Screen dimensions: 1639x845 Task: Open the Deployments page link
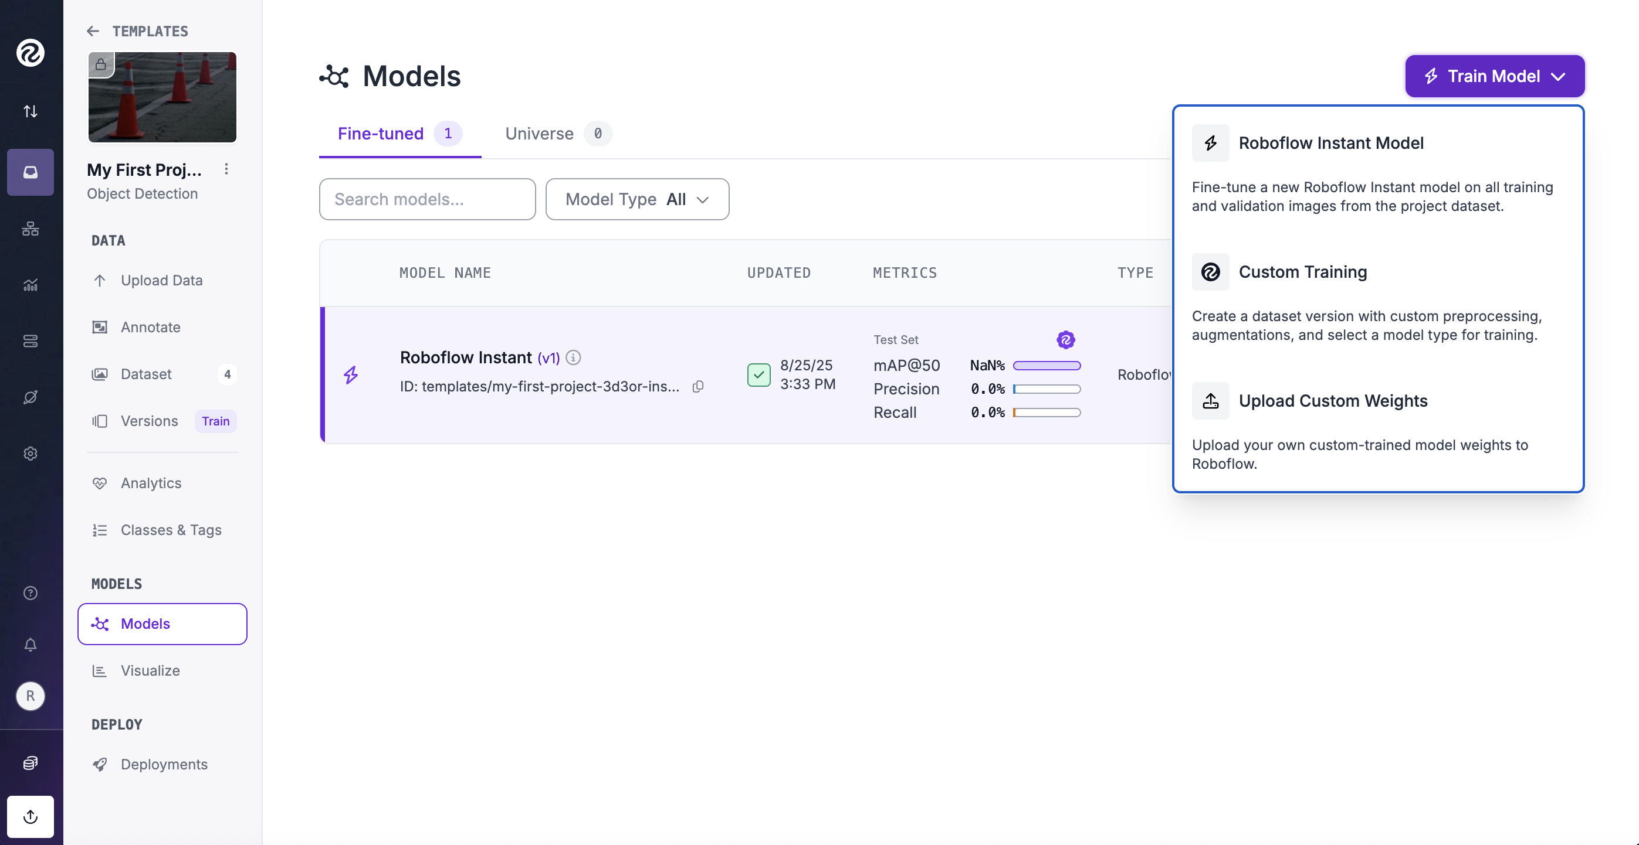(x=164, y=764)
